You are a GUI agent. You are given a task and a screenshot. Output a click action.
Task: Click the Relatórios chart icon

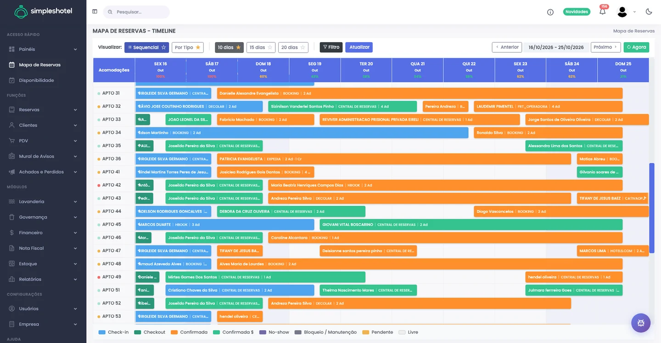12,280
